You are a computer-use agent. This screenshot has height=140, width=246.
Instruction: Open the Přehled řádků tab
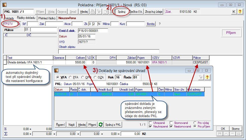tap(47, 18)
